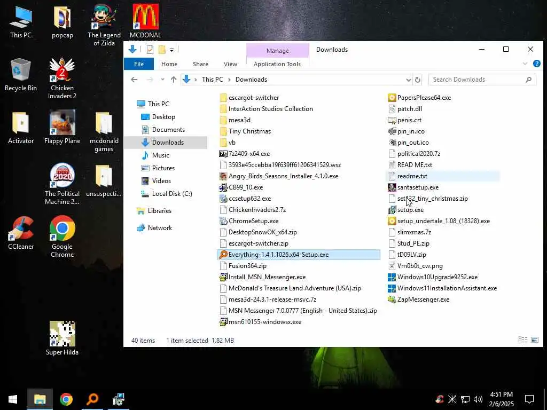
Task: Click in the Search Downloads field
Action: click(482, 80)
